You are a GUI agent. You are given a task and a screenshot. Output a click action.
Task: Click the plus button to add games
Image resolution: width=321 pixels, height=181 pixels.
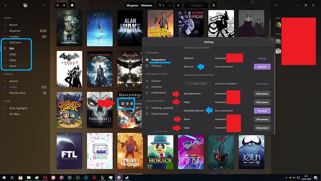[178, 5]
